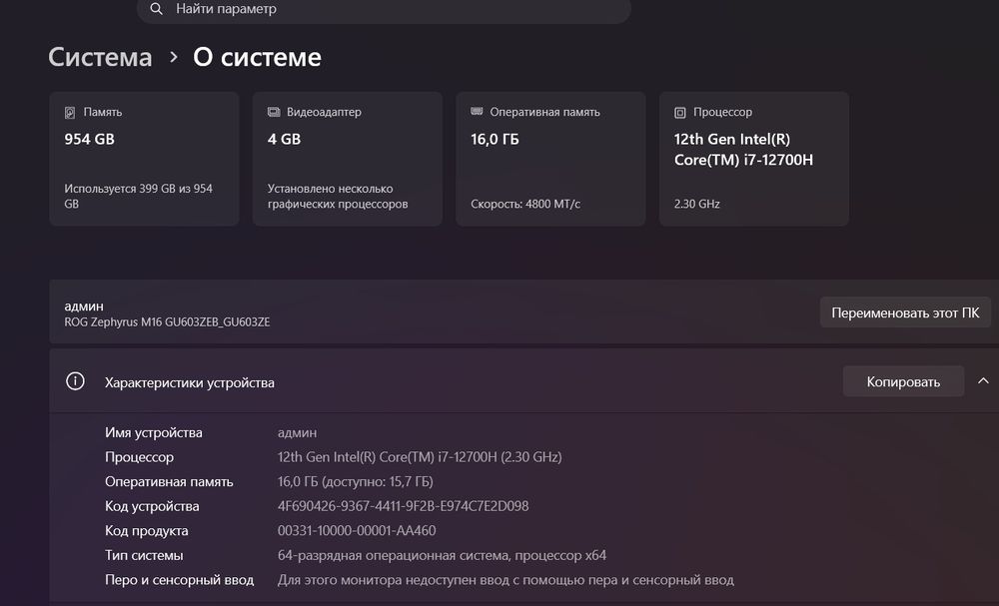
Task: Click 'Переименовать этот ПК' button
Action: (x=905, y=312)
